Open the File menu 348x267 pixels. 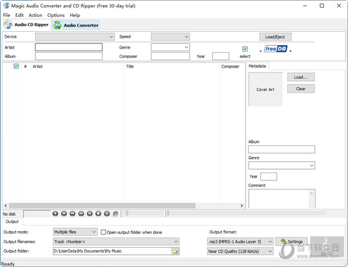6,15
